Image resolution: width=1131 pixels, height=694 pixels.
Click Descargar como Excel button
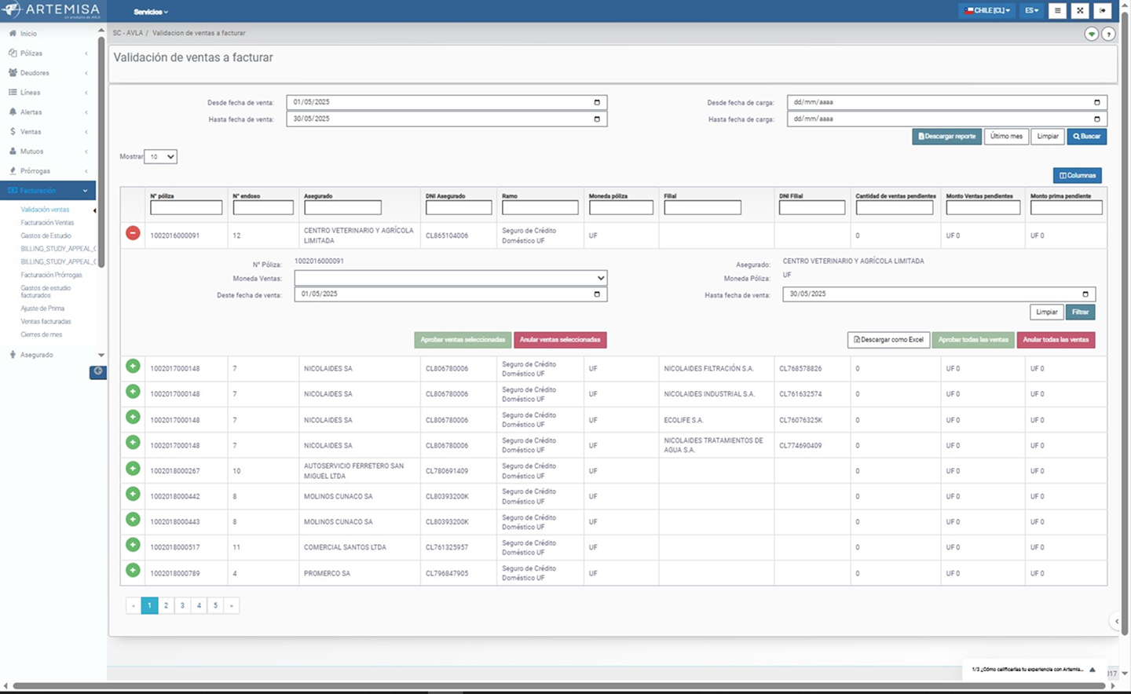tap(888, 340)
